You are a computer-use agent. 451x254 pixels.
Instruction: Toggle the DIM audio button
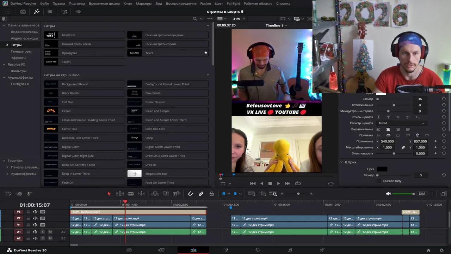tap(422, 194)
